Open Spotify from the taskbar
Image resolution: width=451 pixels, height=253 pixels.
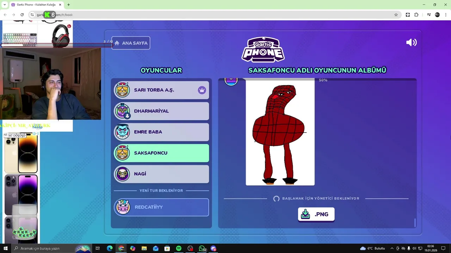pyautogui.click(x=179, y=248)
